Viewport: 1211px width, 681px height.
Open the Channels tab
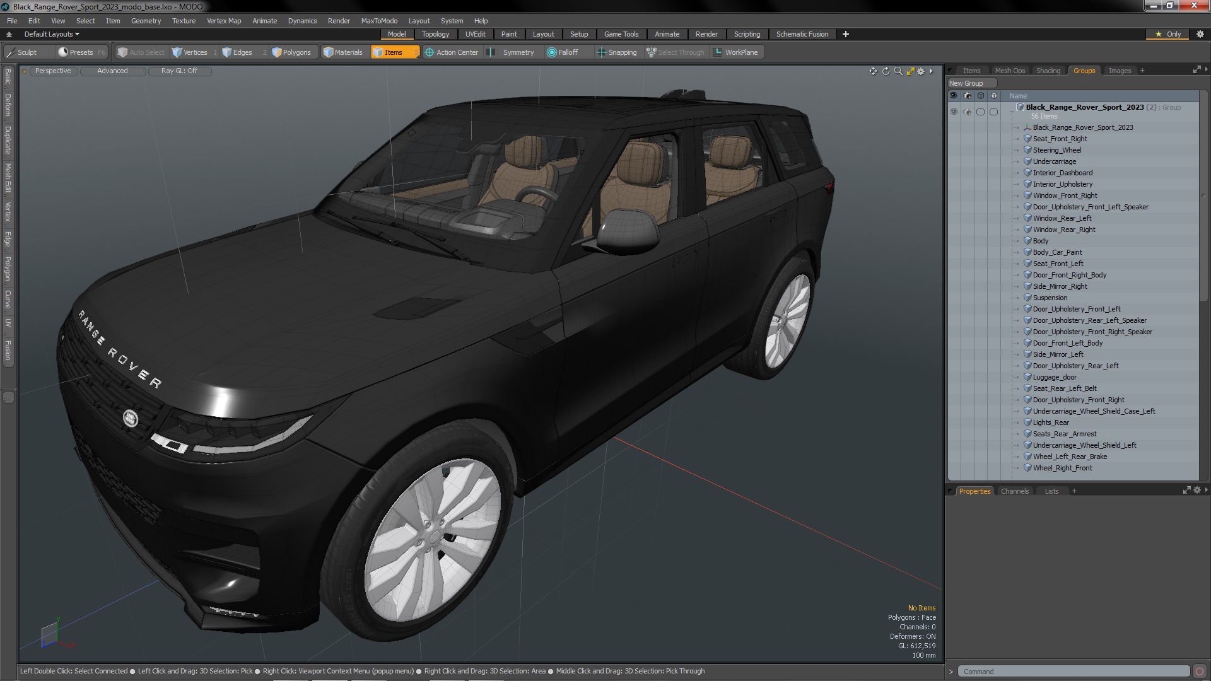[1014, 491]
